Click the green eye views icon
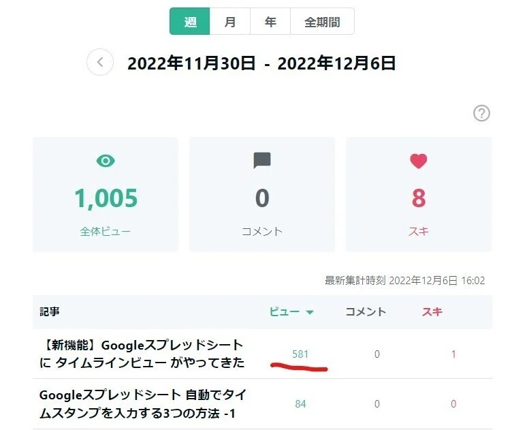The height and width of the screenshot is (430, 512). click(106, 161)
